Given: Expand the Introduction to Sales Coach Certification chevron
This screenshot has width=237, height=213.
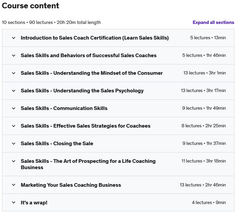Looking at the screenshot, I should tap(14, 38).
